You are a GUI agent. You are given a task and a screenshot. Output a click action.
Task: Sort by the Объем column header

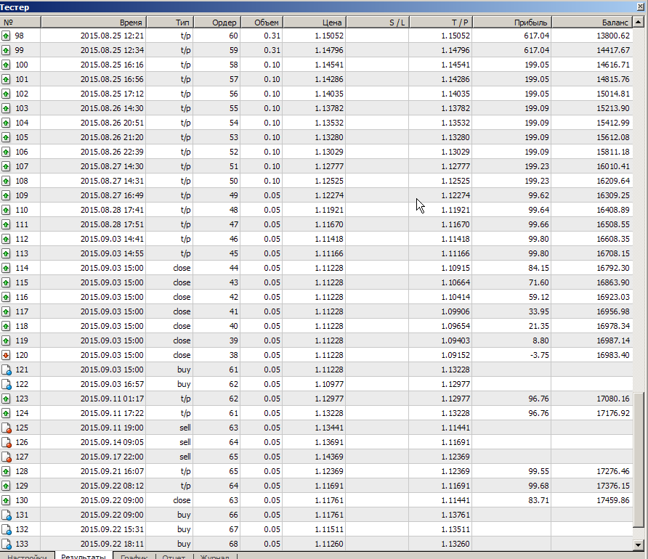click(262, 23)
